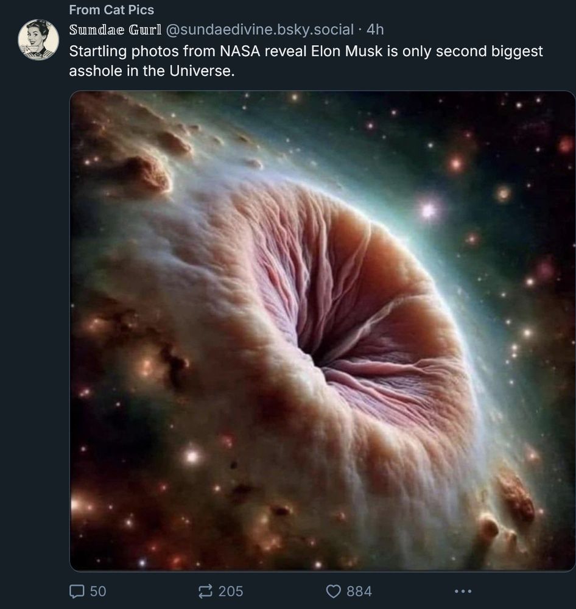Image resolution: width=576 pixels, height=609 pixels.
Task: Repost this post using the arrows icon
Action: tap(205, 591)
